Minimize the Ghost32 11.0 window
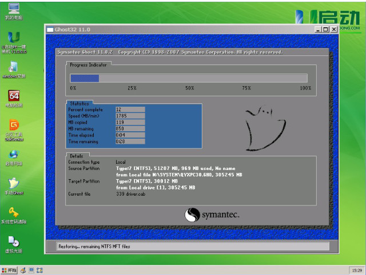 coord(319,29)
